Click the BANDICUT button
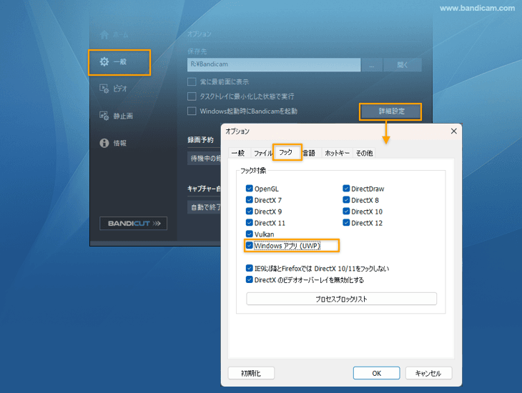This screenshot has height=393, width=522. tap(133, 223)
